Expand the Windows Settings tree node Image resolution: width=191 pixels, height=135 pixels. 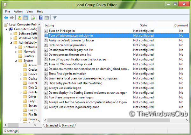tap(11, 38)
